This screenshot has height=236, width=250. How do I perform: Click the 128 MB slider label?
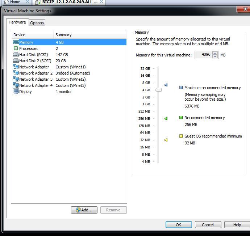point(144,126)
